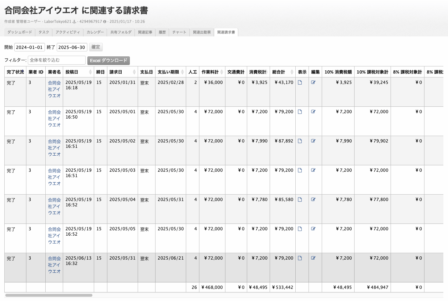The image size is (448, 301).
Task: Click the Excel ダウンロード button
Action: click(x=108, y=61)
